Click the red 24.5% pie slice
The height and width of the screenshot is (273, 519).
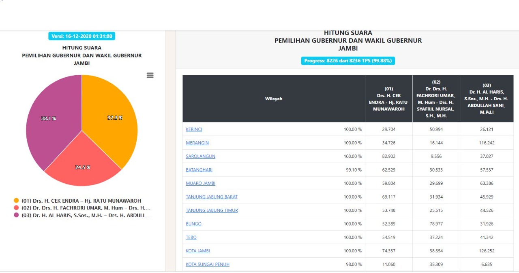click(83, 166)
